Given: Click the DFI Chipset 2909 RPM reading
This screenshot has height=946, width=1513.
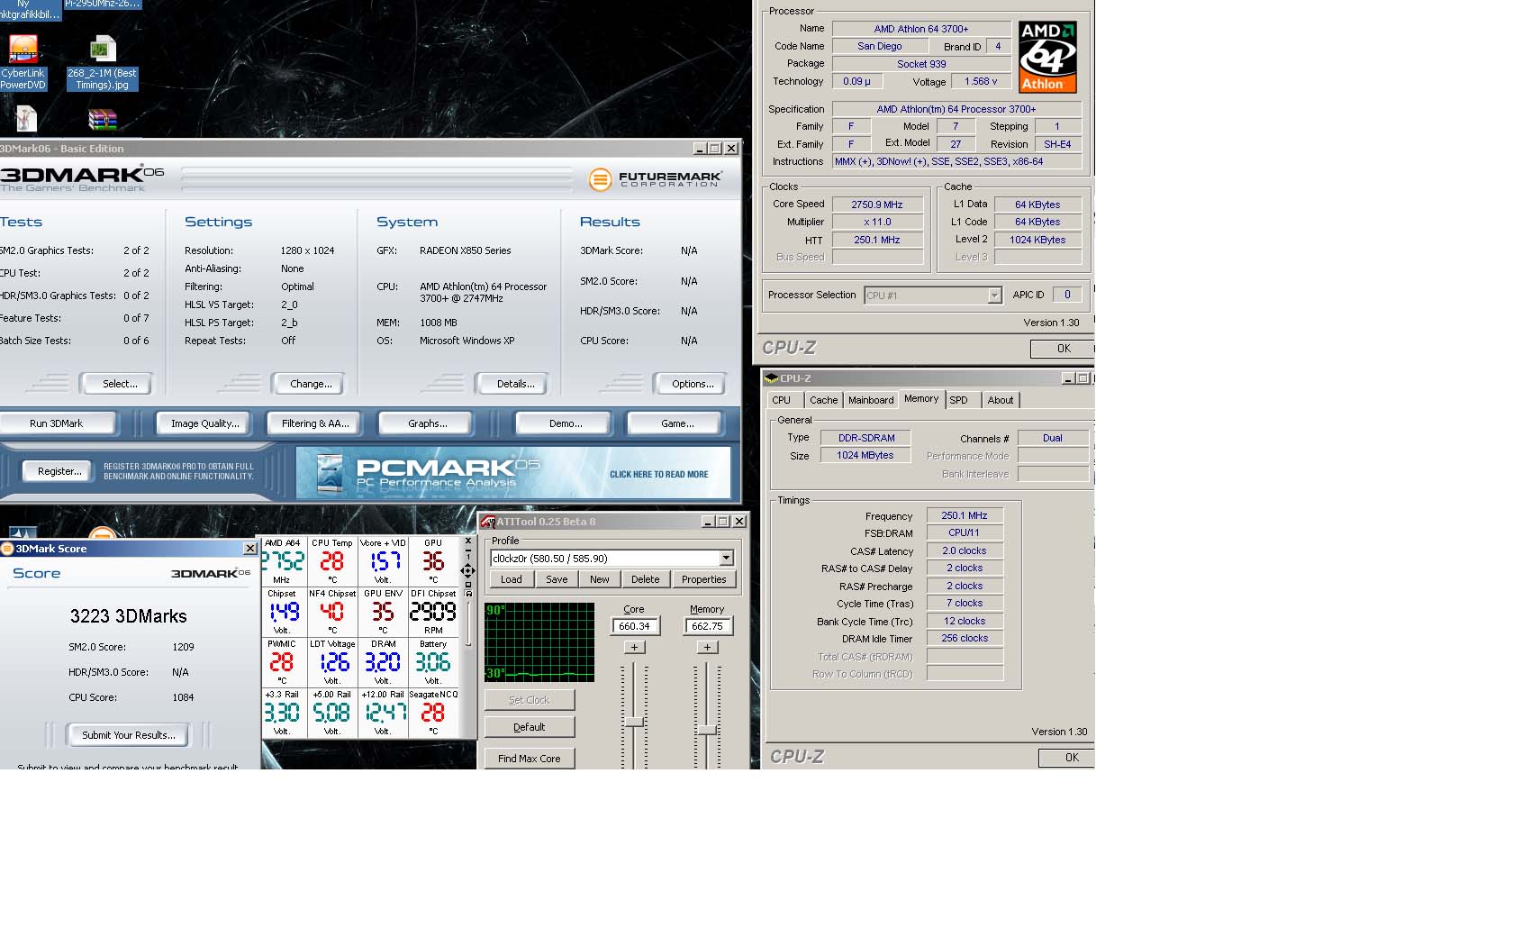Looking at the screenshot, I should click(433, 612).
